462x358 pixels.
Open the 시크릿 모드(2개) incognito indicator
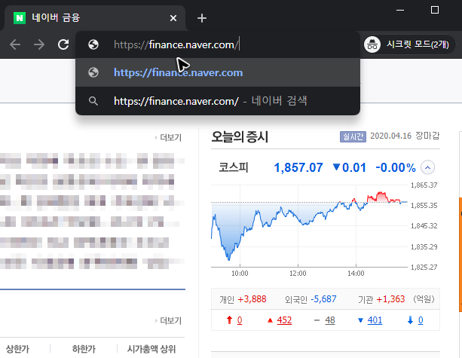(409, 44)
